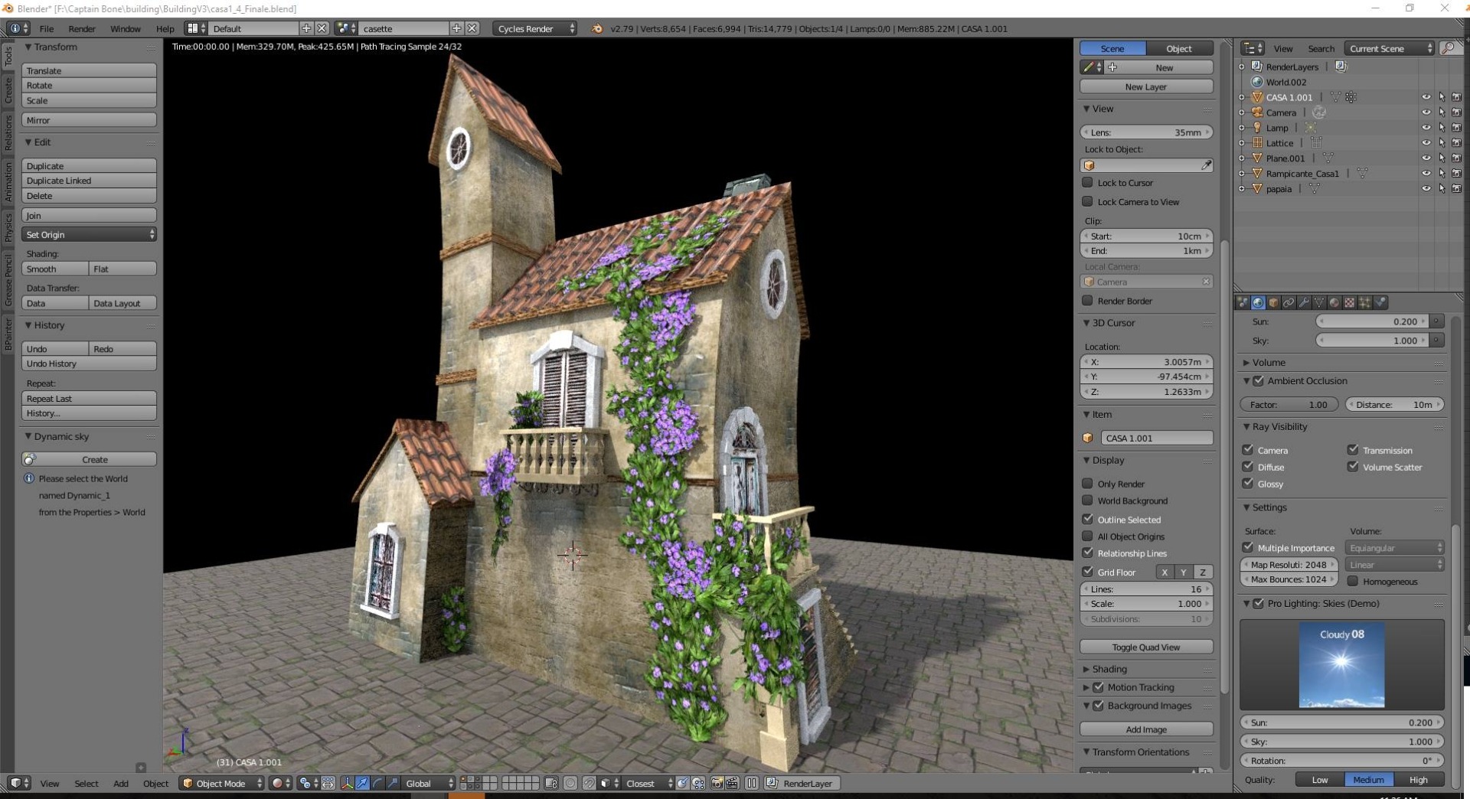Open the Particles properties icon

tap(1365, 302)
